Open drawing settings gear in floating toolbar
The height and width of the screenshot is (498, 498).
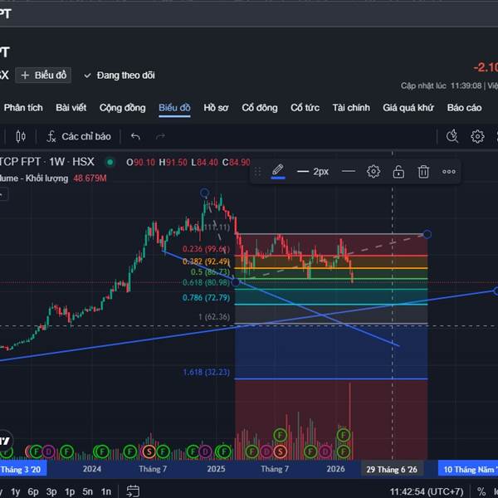(373, 172)
